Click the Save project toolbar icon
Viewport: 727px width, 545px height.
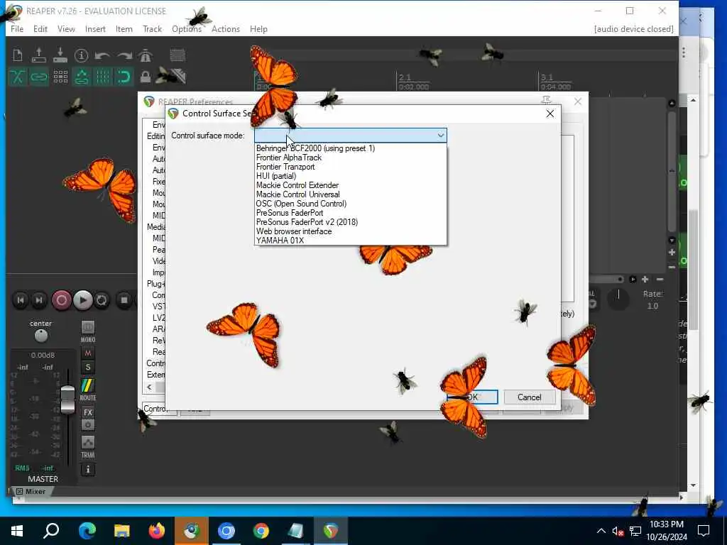tap(60, 55)
